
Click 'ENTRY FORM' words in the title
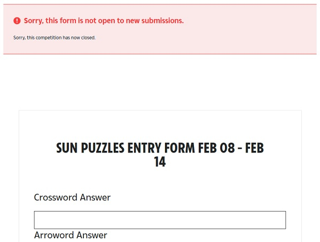pyautogui.click(x=161, y=148)
